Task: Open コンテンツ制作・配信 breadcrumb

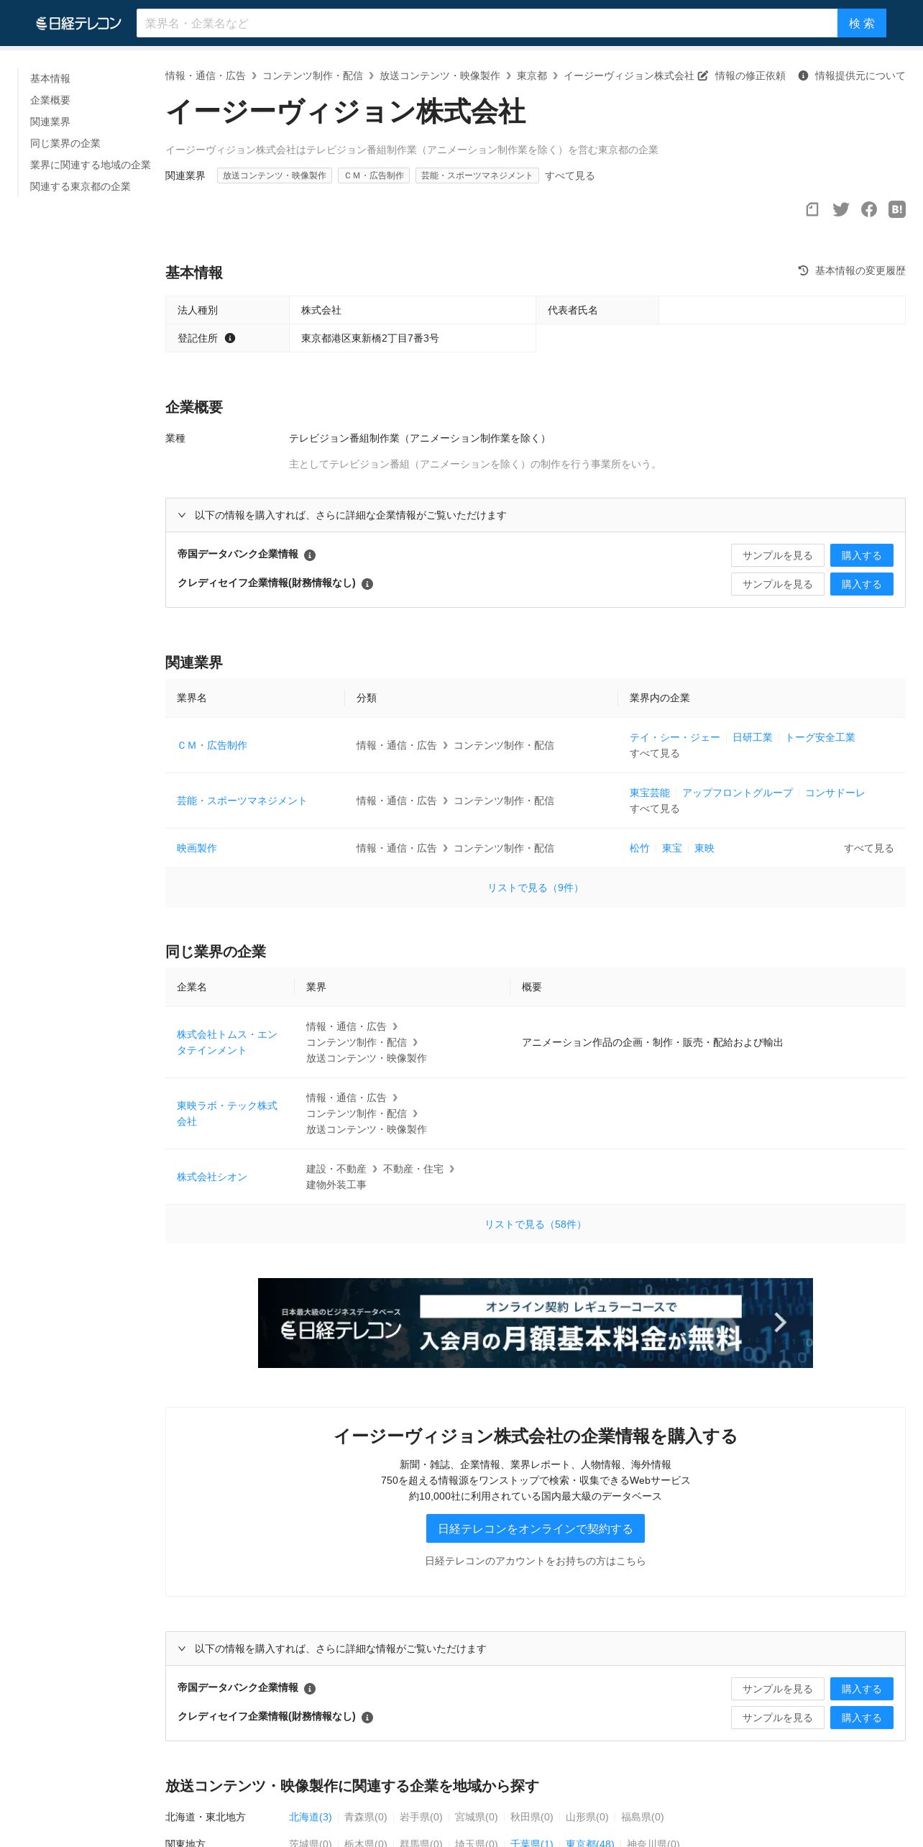Action: [313, 76]
